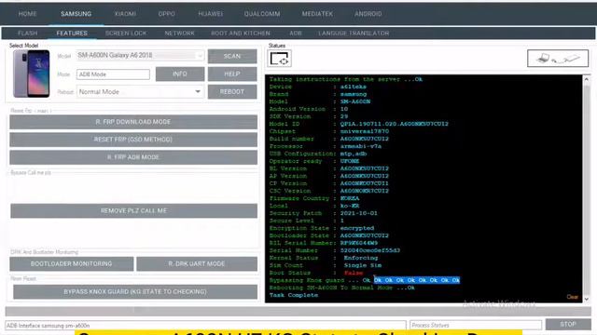Click R. FRP DOWNLOAD MODE button

133,122
